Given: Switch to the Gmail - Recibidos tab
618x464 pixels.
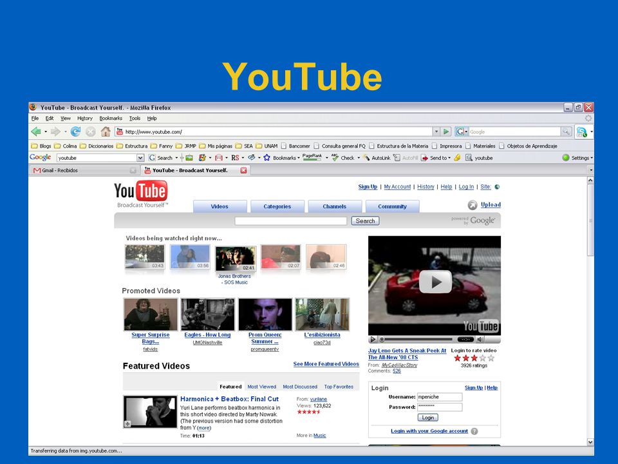Looking at the screenshot, I should click(x=84, y=170).
